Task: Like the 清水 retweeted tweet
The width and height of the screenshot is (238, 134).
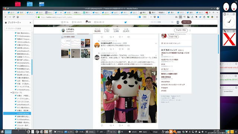Action: [x=120, y=49]
